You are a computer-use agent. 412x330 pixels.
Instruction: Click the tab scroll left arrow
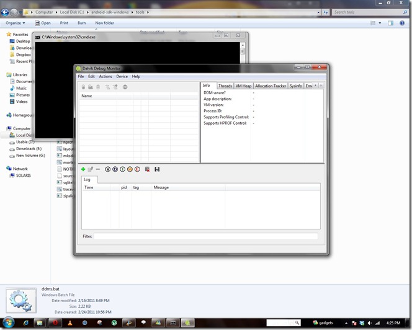pyautogui.click(x=316, y=86)
